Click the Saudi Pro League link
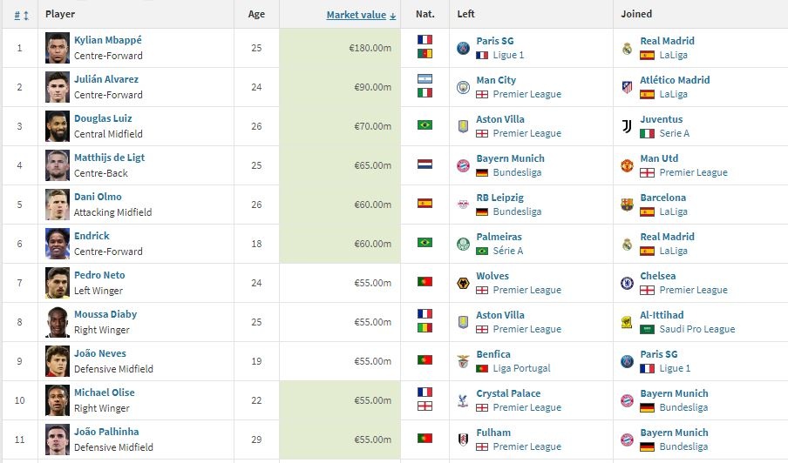 click(697, 330)
